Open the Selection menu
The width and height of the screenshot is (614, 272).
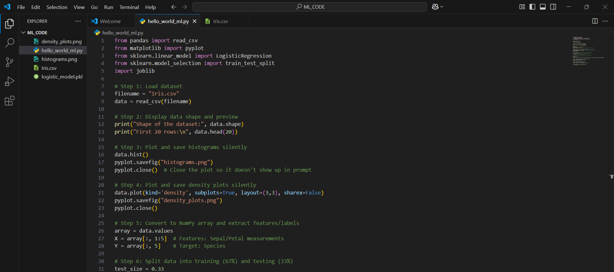point(57,7)
